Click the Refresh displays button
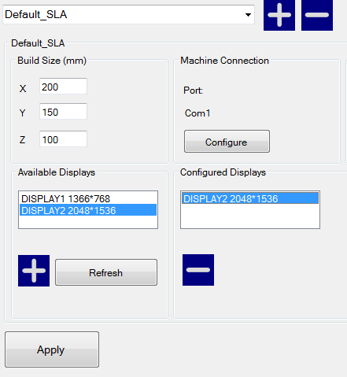 point(106,272)
